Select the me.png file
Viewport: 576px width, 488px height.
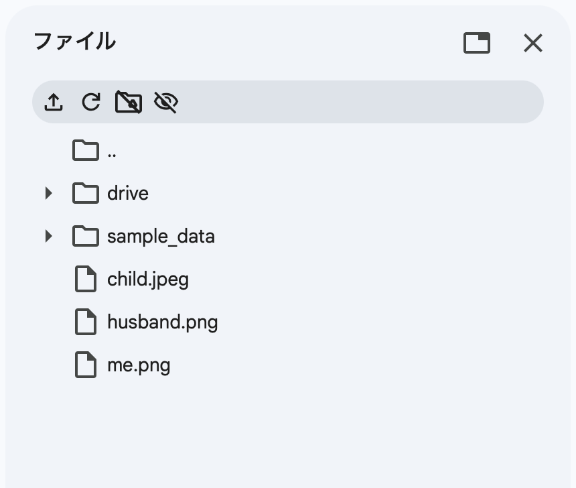139,365
